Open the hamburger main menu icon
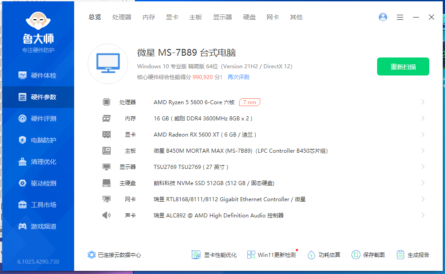This screenshot has height=274, width=445. pos(400,18)
